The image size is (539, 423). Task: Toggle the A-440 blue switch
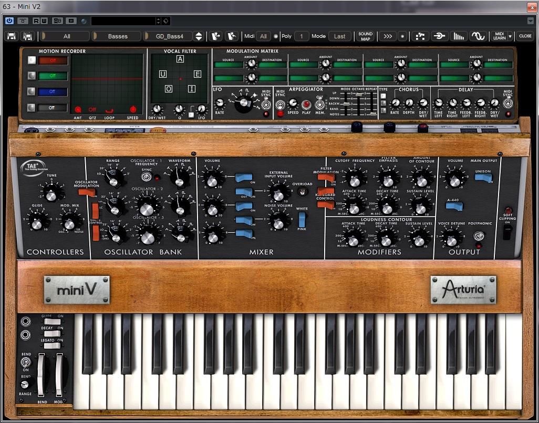tap(454, 207)
